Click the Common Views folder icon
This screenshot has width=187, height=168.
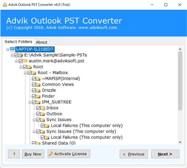click(38, 85)
